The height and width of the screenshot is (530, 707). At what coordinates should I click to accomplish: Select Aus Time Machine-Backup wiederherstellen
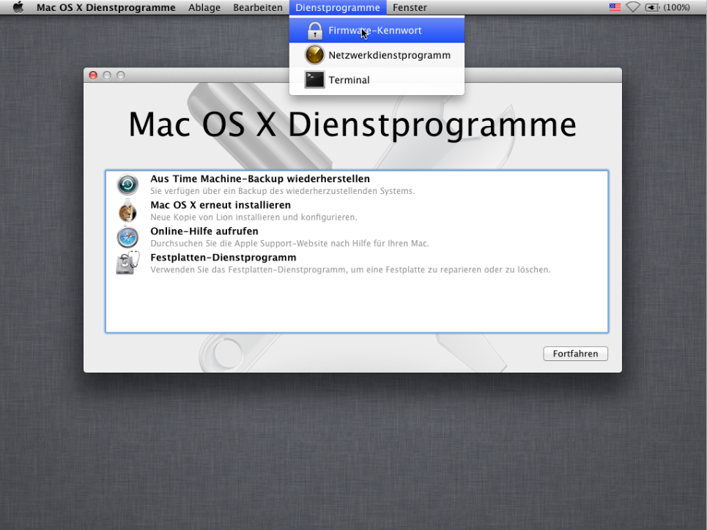[260, 179]
